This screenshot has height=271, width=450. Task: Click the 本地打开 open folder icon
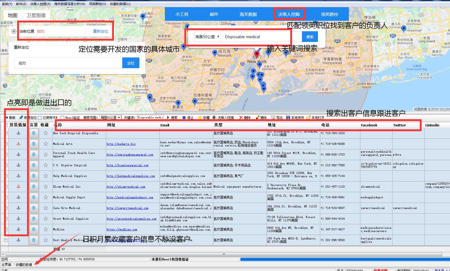(308, 117)
